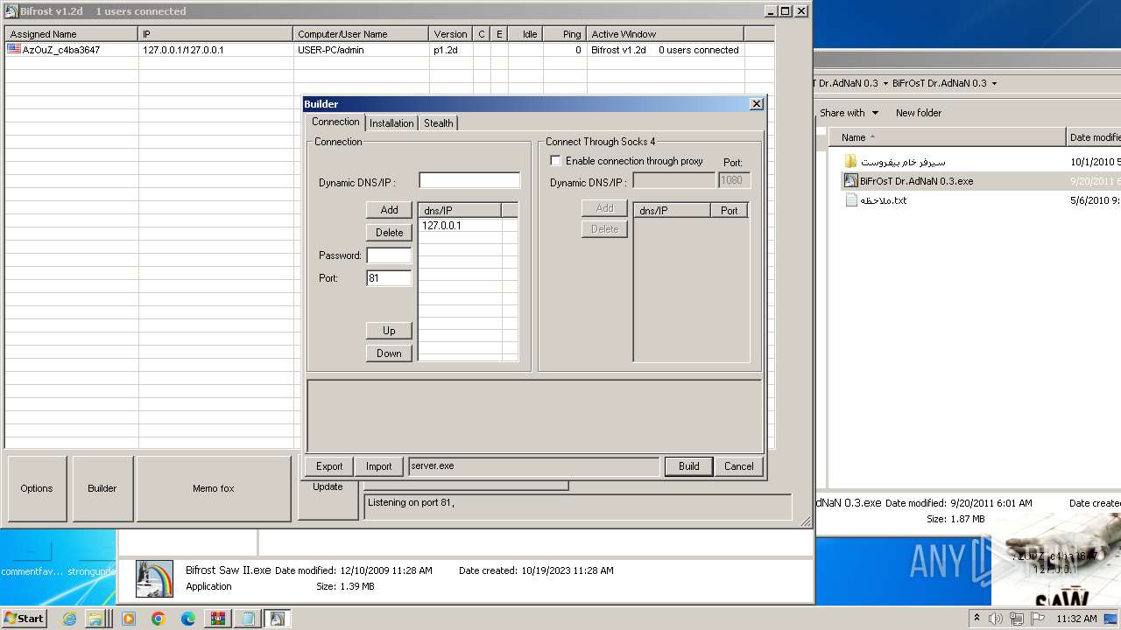Select the BiFrOsT Dr.AdNaN 0.3.exe file icon
This screenshot has width=1121, height=630.
(850, 181)
